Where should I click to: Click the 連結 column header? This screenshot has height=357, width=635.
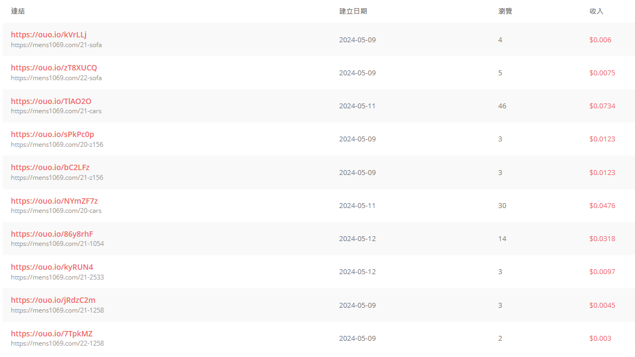point(18,11)
